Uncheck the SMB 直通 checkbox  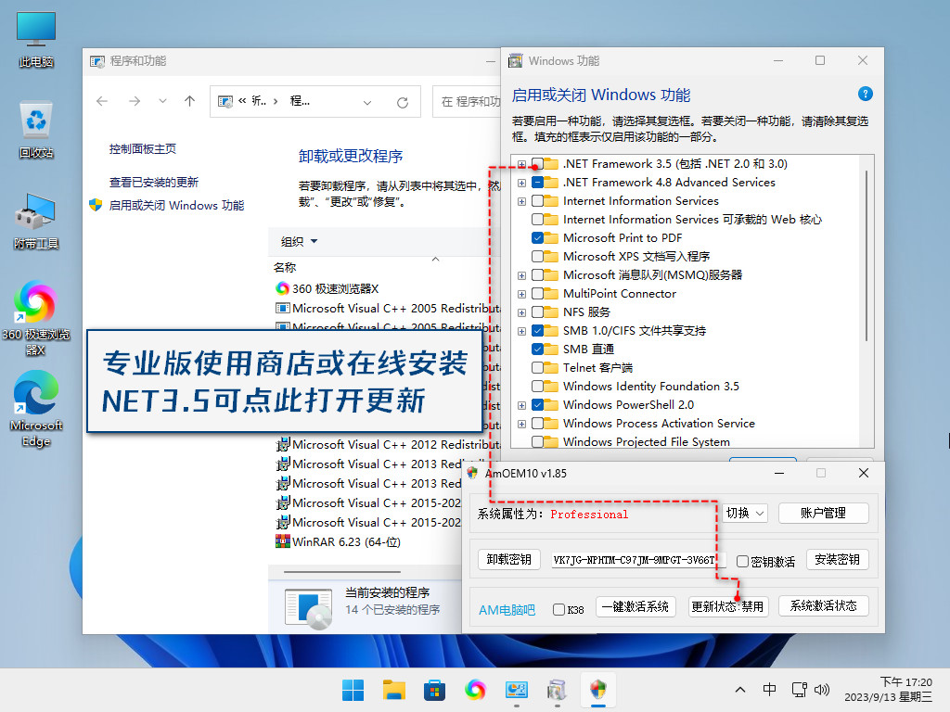[x=537, y=350]
